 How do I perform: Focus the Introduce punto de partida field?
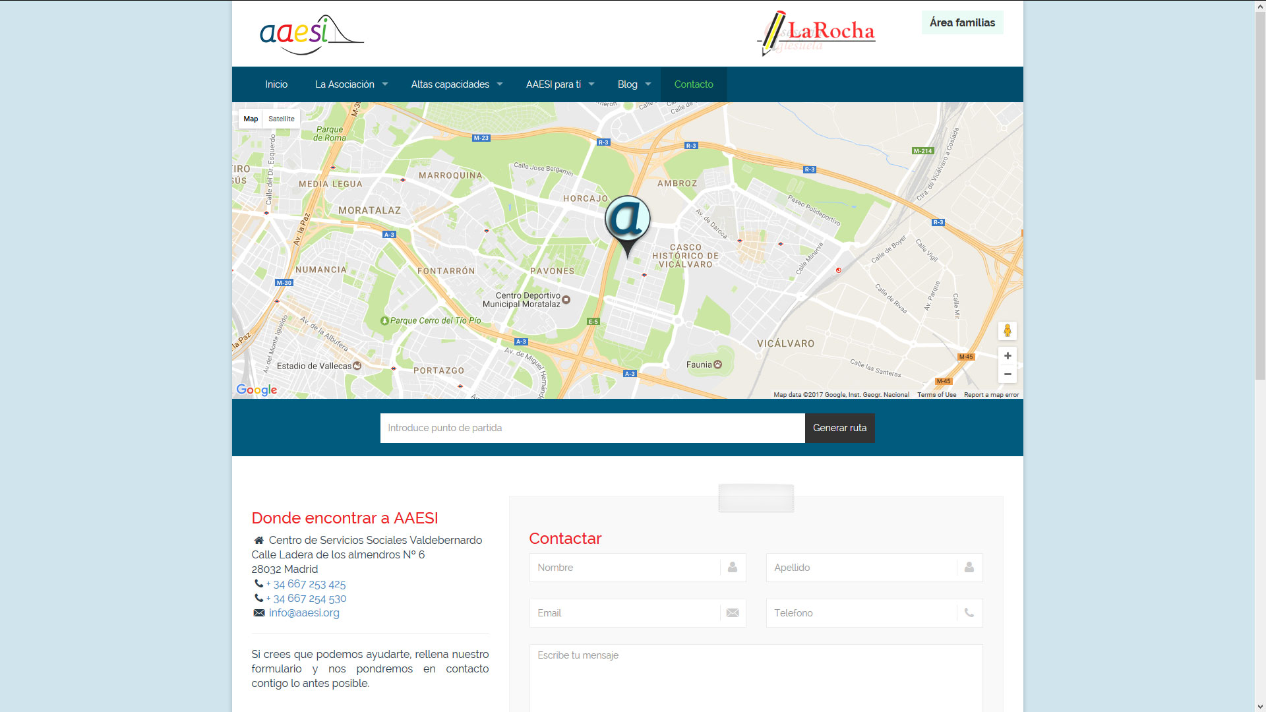592,428
